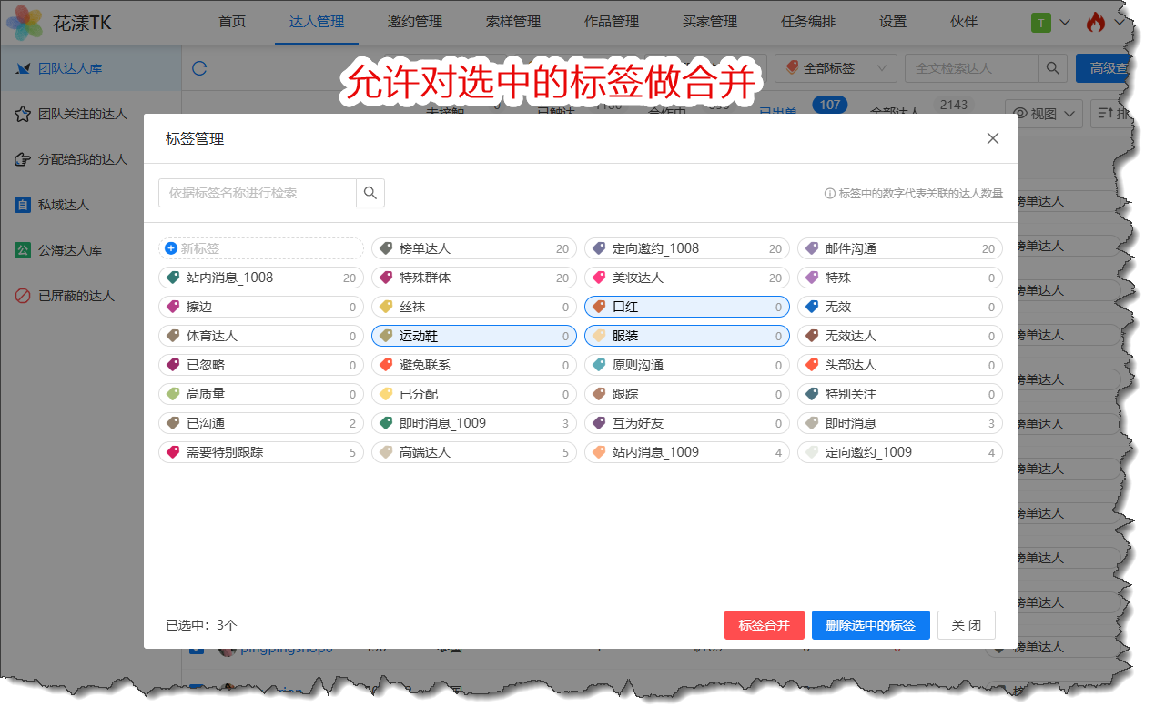This screenshot has width=1155, height=717.
Task: Click the plus icon for new tag
Action: (x=171, y=248)
